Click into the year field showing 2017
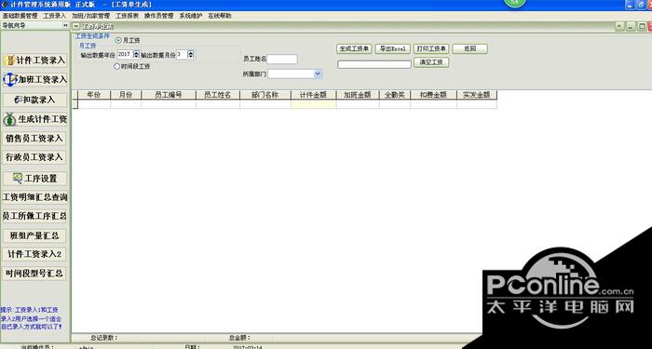This screenshot has width=652, height=349. click(x=125, y=54)
